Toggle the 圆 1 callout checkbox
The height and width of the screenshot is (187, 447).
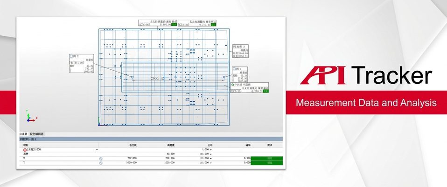[234, 69]
